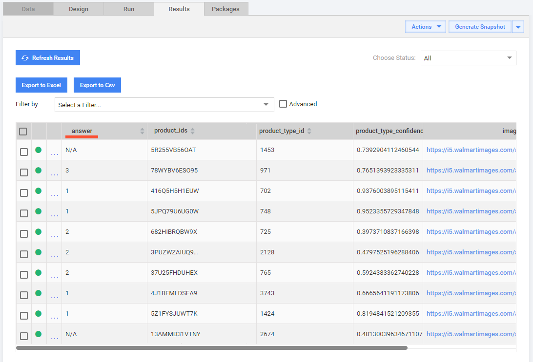
Task: Sort by answer column arrows
Action: [x=142, y=131]
